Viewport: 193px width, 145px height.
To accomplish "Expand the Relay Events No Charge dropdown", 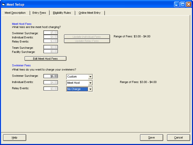I will pos(90,89).
